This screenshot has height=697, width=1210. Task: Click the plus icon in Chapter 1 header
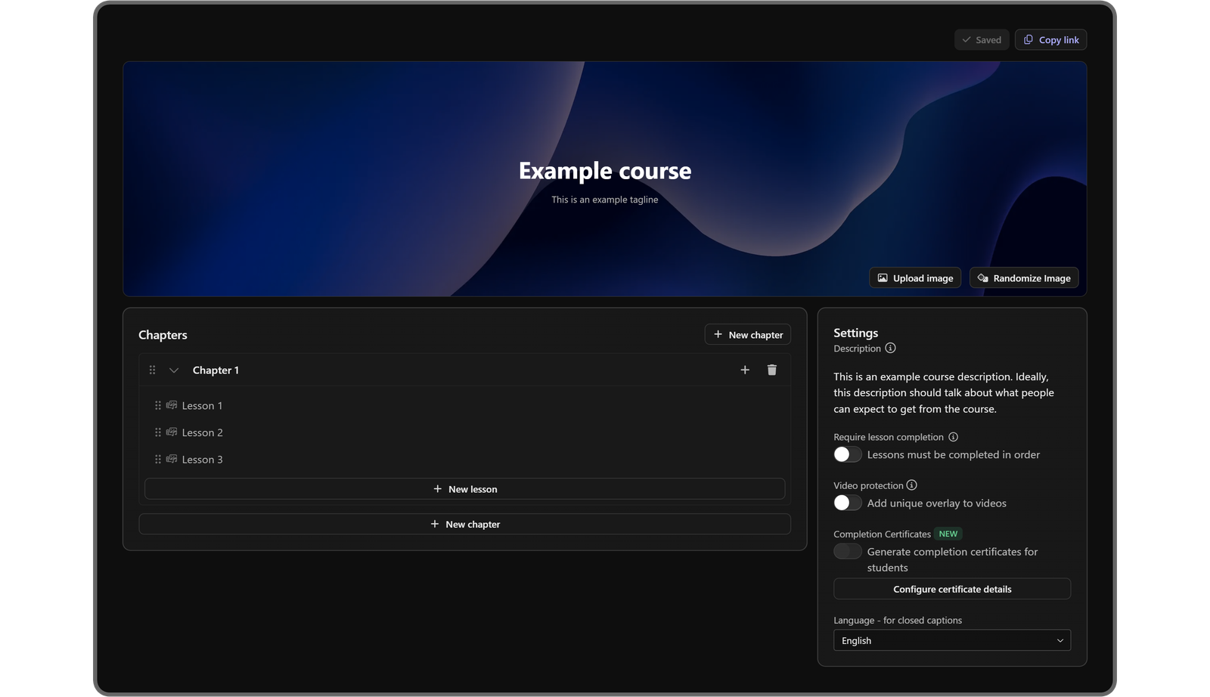[x=745, y=370]
